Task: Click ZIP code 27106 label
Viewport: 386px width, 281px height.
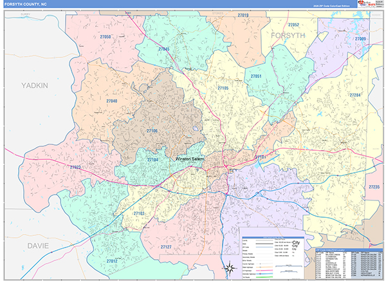Action: tap(152, 131)
